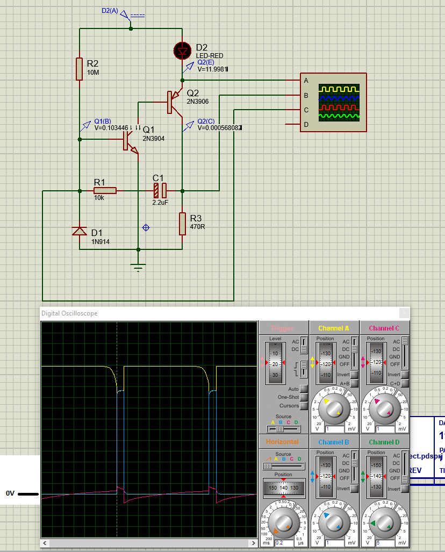
Task: Click the Trigger Source A-B-C-D slider
Action: point(284,429)
